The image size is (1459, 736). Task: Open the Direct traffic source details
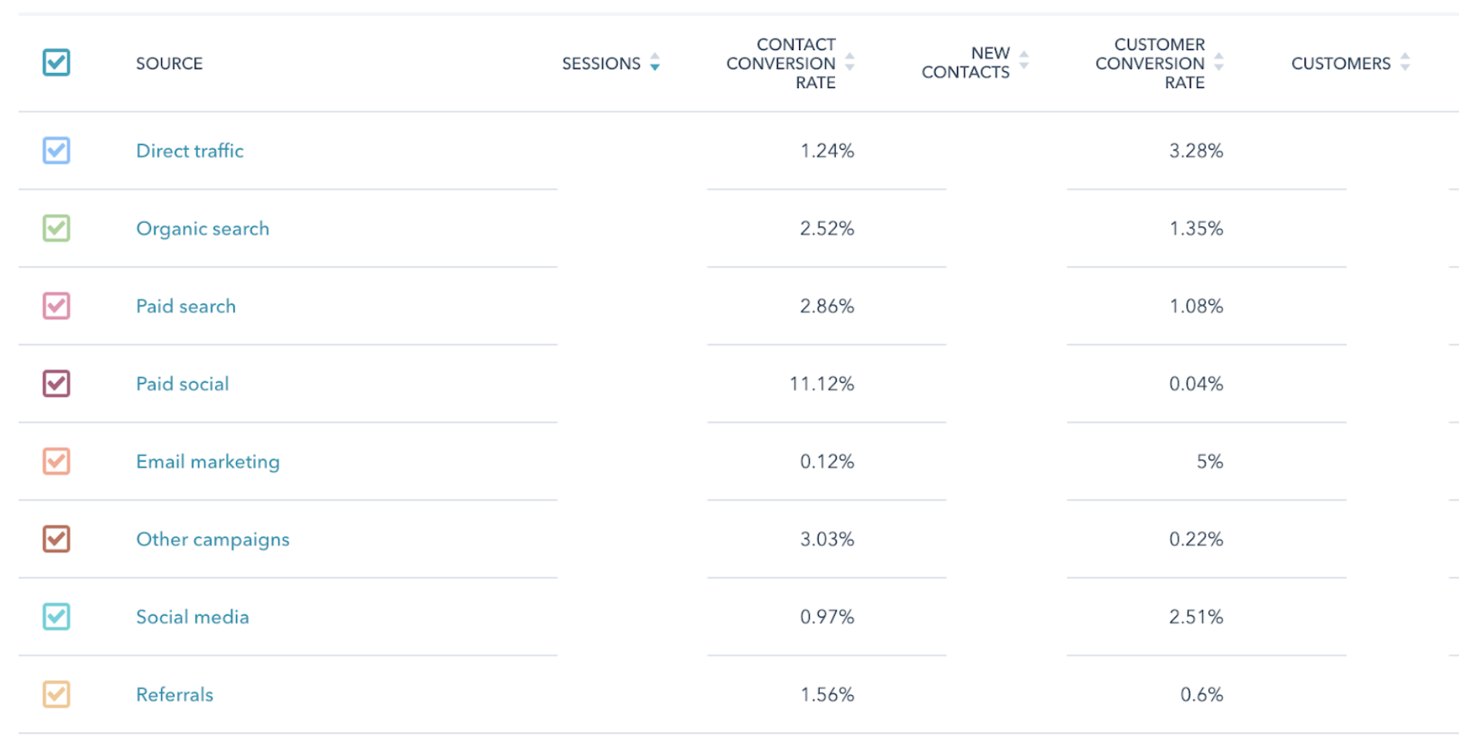(x=190, y=150)
